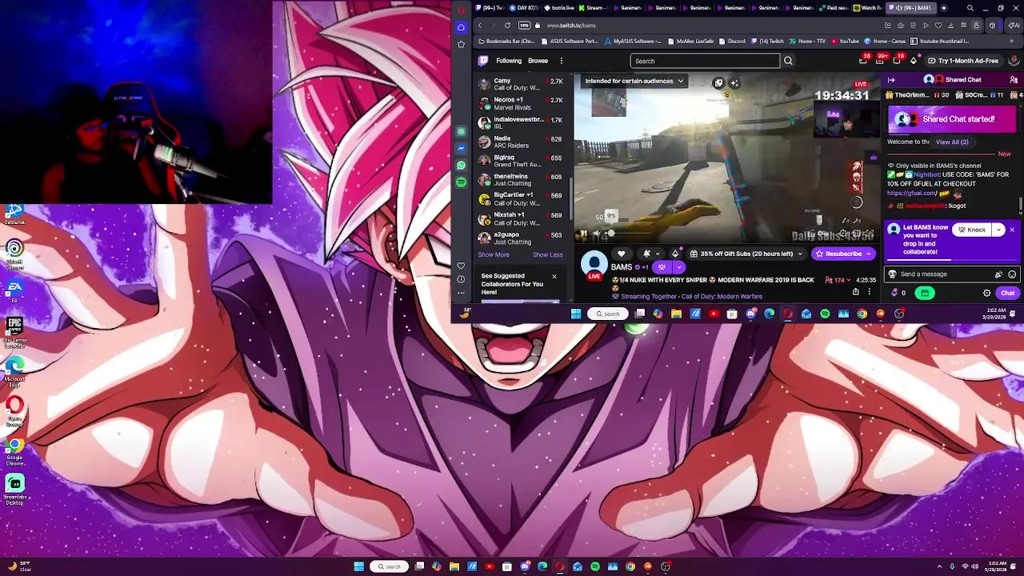This screenshot has height=576, width=1024.
Task: Open Opera sidebar history clock icon
Action: pyautogui.click(x=461, y=279)
